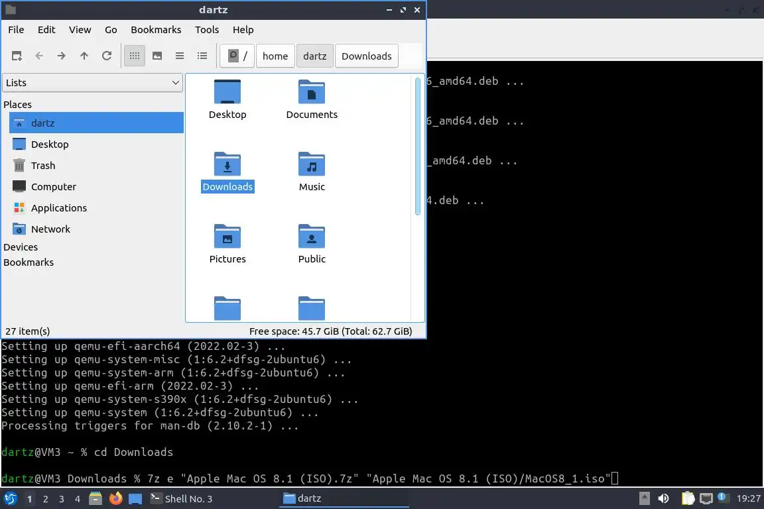The height and width of the screenshot is (509, 764).
Task: Click the file pane vertical scrollbar
Action: 418,146
